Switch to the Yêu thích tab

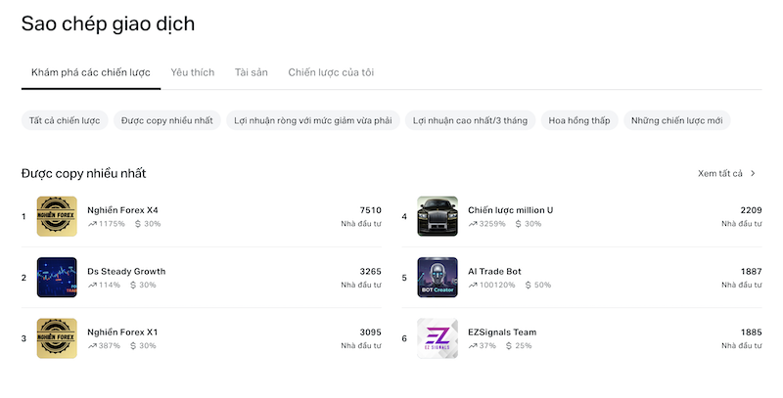click(x=192, y=72)
